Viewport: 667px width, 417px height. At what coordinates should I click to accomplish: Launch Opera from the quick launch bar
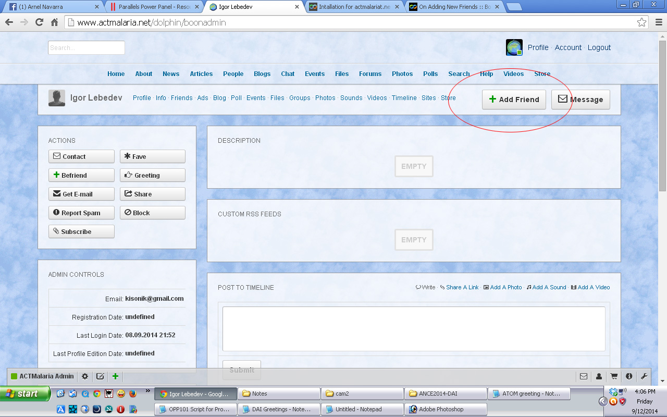120,409
